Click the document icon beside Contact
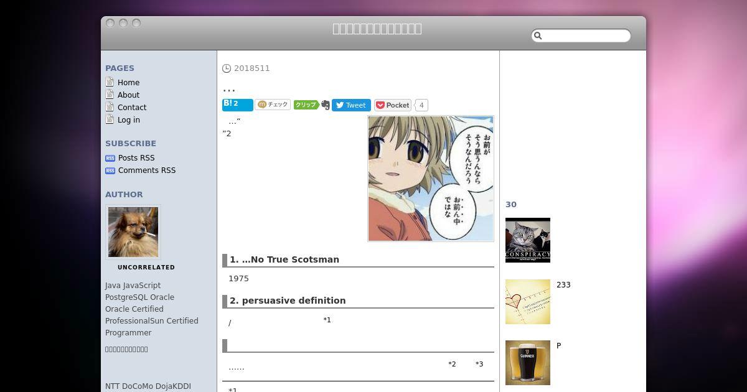Image resolution: width=747 pixels, height=392 pixels. [x=110, y=107]
